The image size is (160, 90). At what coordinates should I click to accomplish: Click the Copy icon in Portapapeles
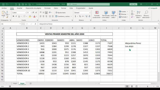(x=7, y=14)
